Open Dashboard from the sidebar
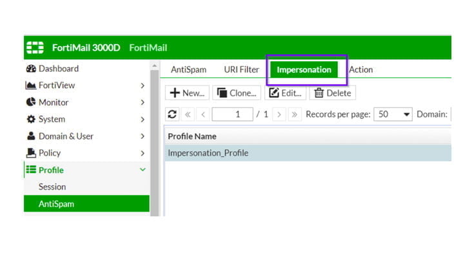This screenshot has width=474, height=263. point(58,69)
